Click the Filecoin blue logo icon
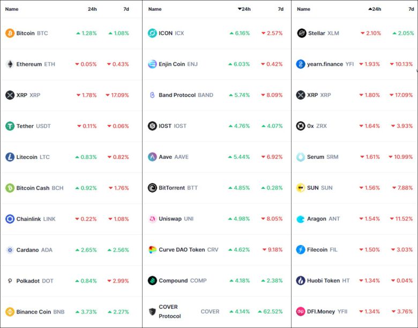The height and width of the screenshot is (328, 418). click(301, 250)
